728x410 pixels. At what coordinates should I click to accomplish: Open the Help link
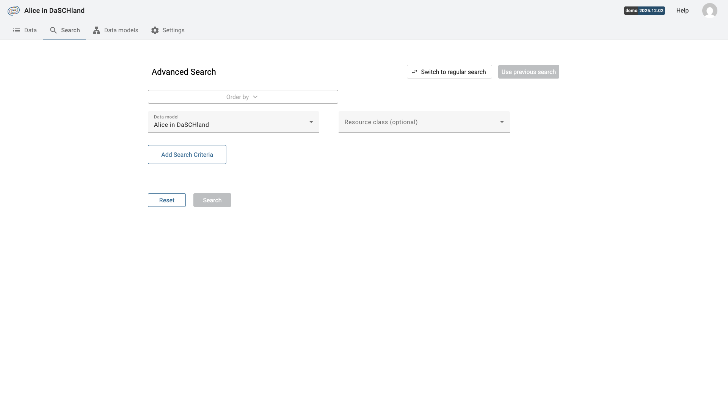click(x=682, y=10)
